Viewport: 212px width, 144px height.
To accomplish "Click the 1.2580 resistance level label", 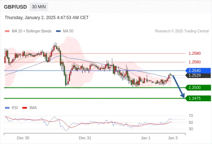I will coord(194,53).
